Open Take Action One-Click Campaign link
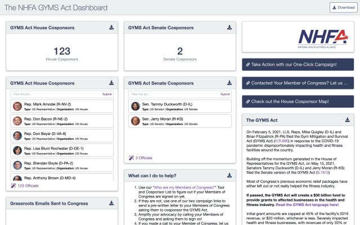This screenshot has height=225, width=360. [x=298, y=65]
